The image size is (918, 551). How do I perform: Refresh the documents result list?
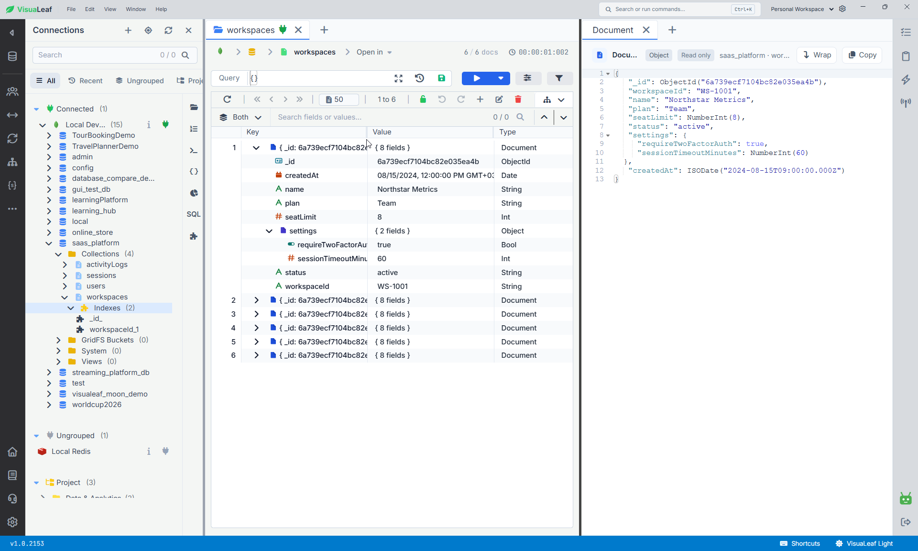227,99
